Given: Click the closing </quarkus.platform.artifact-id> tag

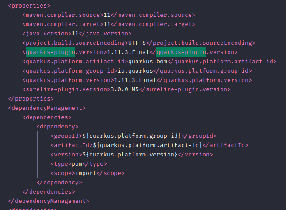Looking at the screenshot, I should coord(222,62).
